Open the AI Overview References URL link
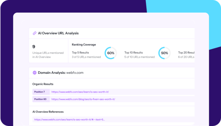This screenshot has width=221, height=126. pyautogui.click(x=69, y=119)
